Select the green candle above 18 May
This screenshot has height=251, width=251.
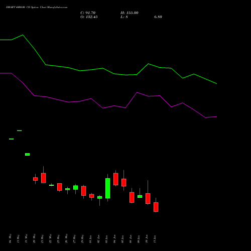(x=28, y=154)
